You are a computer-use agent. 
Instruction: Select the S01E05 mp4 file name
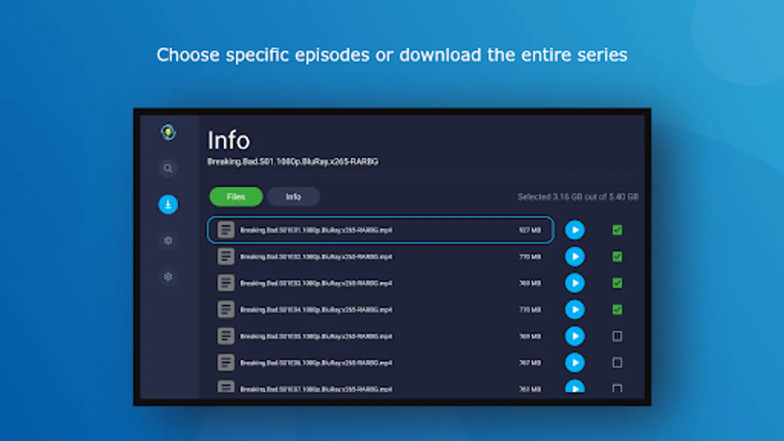pos(316,336)
